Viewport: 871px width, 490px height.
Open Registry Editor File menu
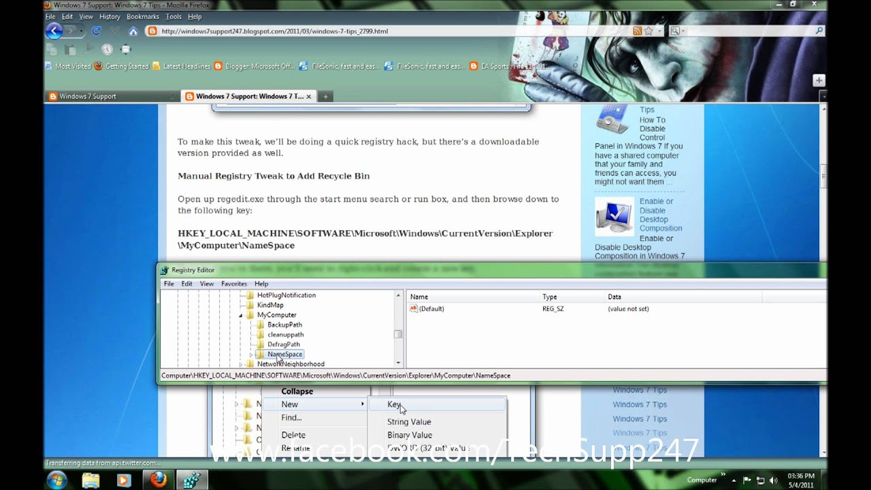point(169,284)
